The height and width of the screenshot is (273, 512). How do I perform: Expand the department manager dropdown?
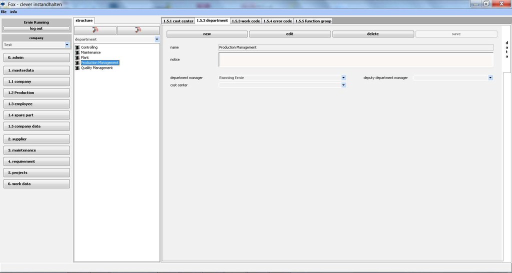[x=343, y=78]
